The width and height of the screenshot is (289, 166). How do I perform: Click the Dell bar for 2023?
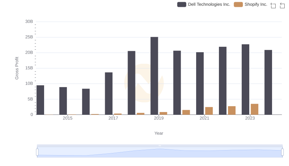click(x=246, y=80)
